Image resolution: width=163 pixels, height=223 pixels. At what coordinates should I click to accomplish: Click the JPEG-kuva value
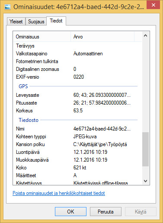[85, 137]
